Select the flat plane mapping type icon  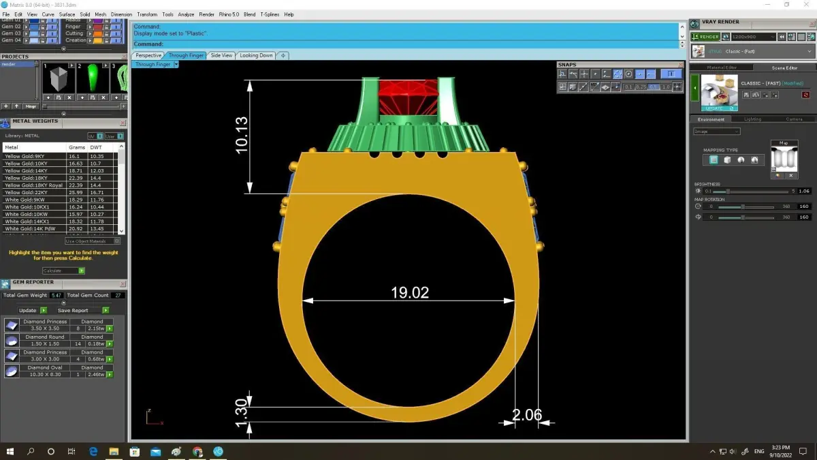coord(713,160)
